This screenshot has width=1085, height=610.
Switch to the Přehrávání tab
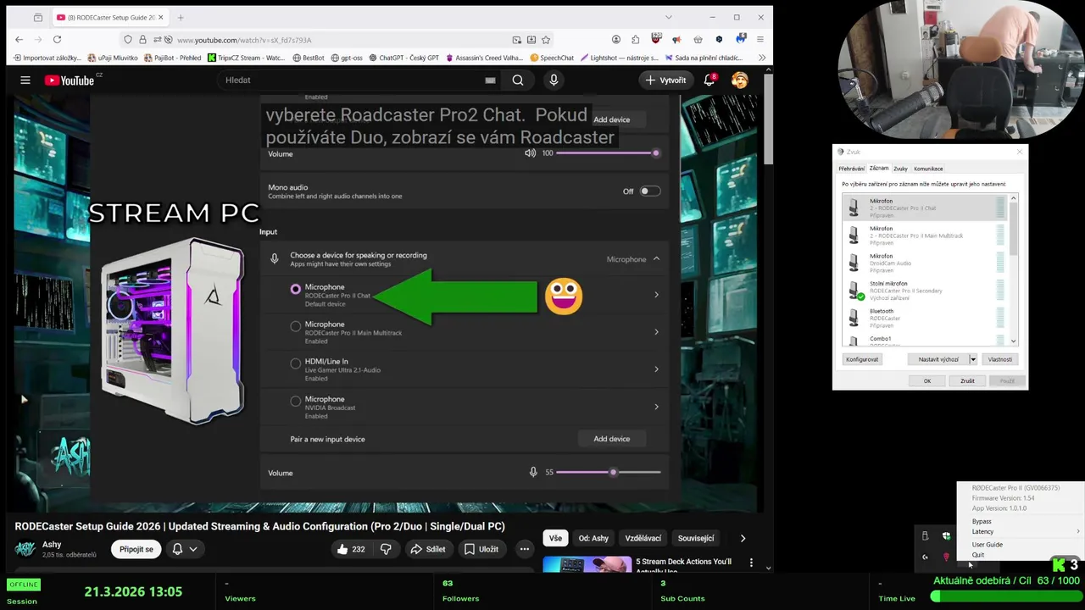coord(851,169)
